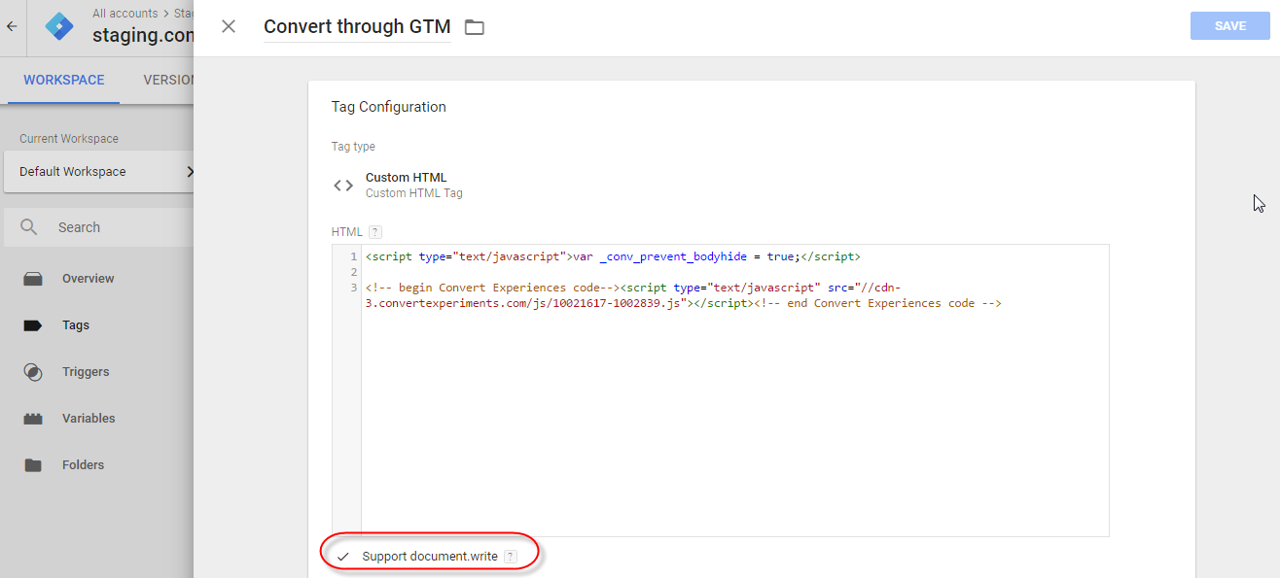Open Triggers in the sidebar

click(86, 372)
